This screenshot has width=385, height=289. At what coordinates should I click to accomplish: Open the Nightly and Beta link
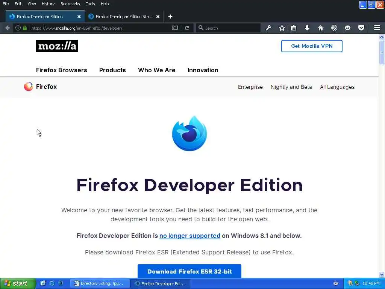pyautogui.click(x=291, y=87)
